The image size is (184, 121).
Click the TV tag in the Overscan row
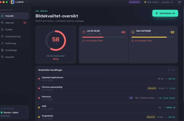[x=131, y=98]
